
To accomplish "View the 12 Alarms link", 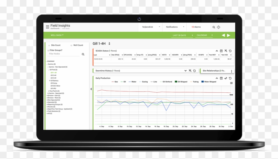I will tap(196, 27).
